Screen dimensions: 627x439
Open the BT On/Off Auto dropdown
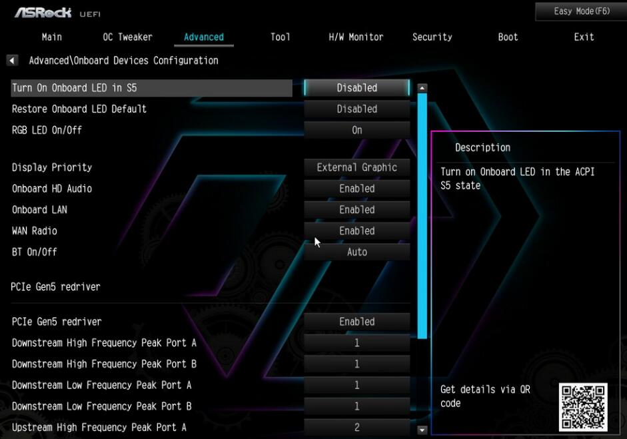pyautogui.click(x=356, y=252)
